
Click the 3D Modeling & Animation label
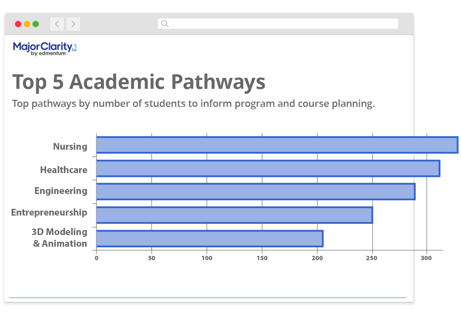(60, 237)
